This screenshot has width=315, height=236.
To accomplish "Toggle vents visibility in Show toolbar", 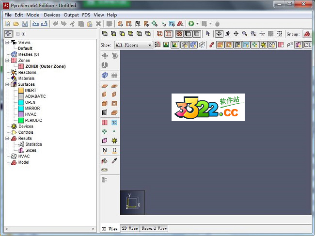I will coord(237,45).
